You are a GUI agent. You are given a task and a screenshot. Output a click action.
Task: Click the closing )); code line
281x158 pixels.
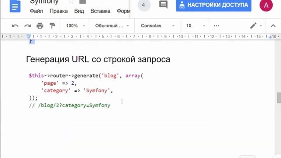pyautogui.click(x=33, y=98)
